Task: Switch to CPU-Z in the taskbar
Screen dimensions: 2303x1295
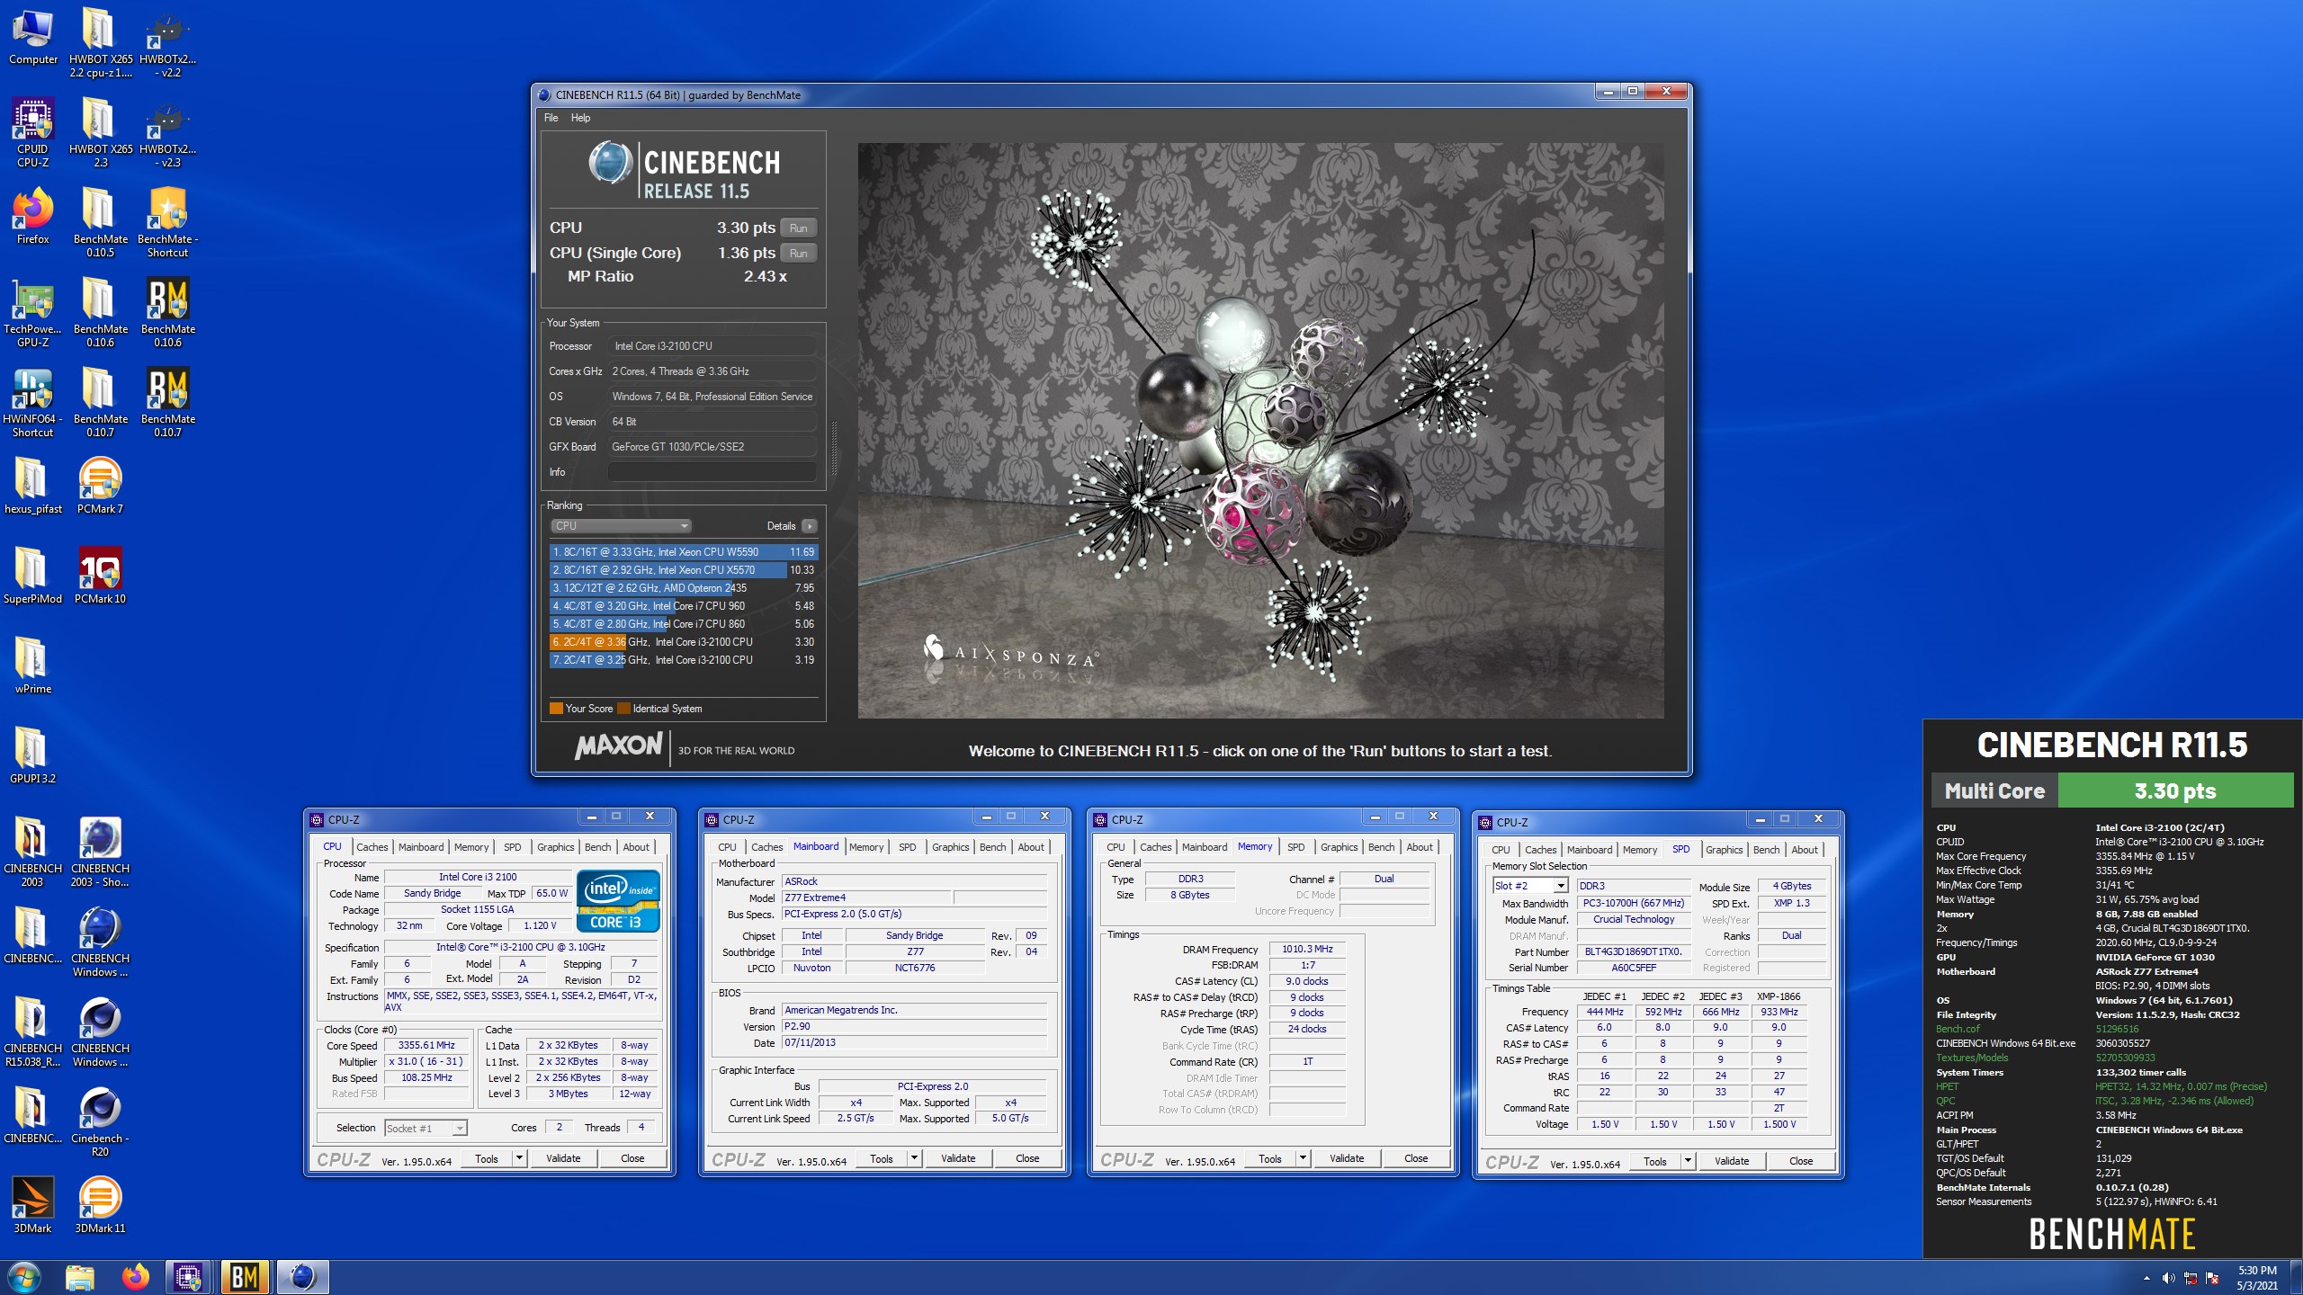Action: click(188, 1277)
